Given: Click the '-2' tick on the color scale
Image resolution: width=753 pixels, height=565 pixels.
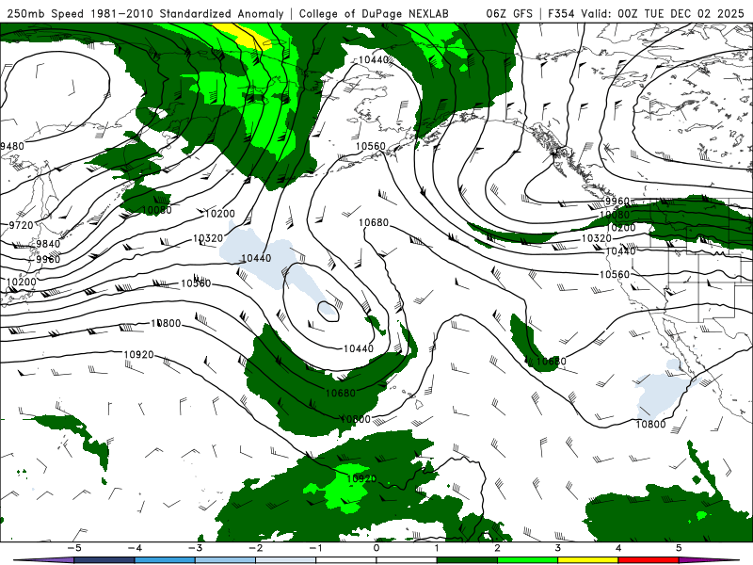Looking at the screenshot, I should [255, 548].
